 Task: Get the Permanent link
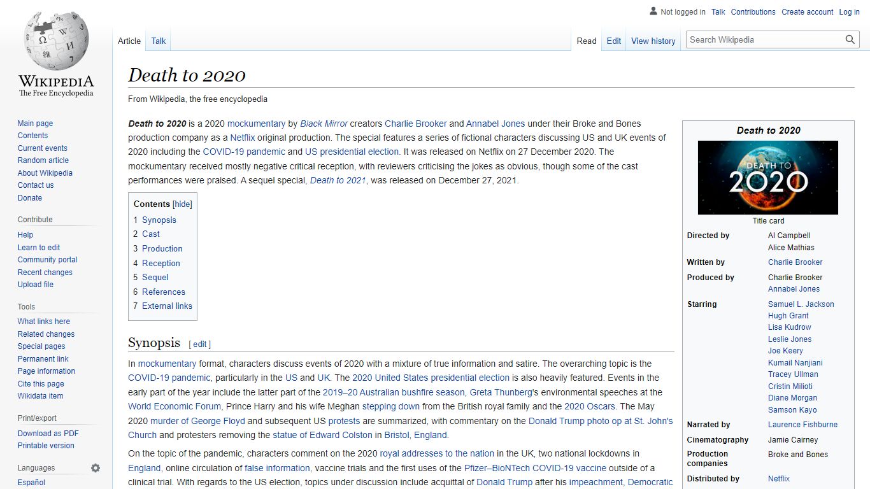point(43,359)
